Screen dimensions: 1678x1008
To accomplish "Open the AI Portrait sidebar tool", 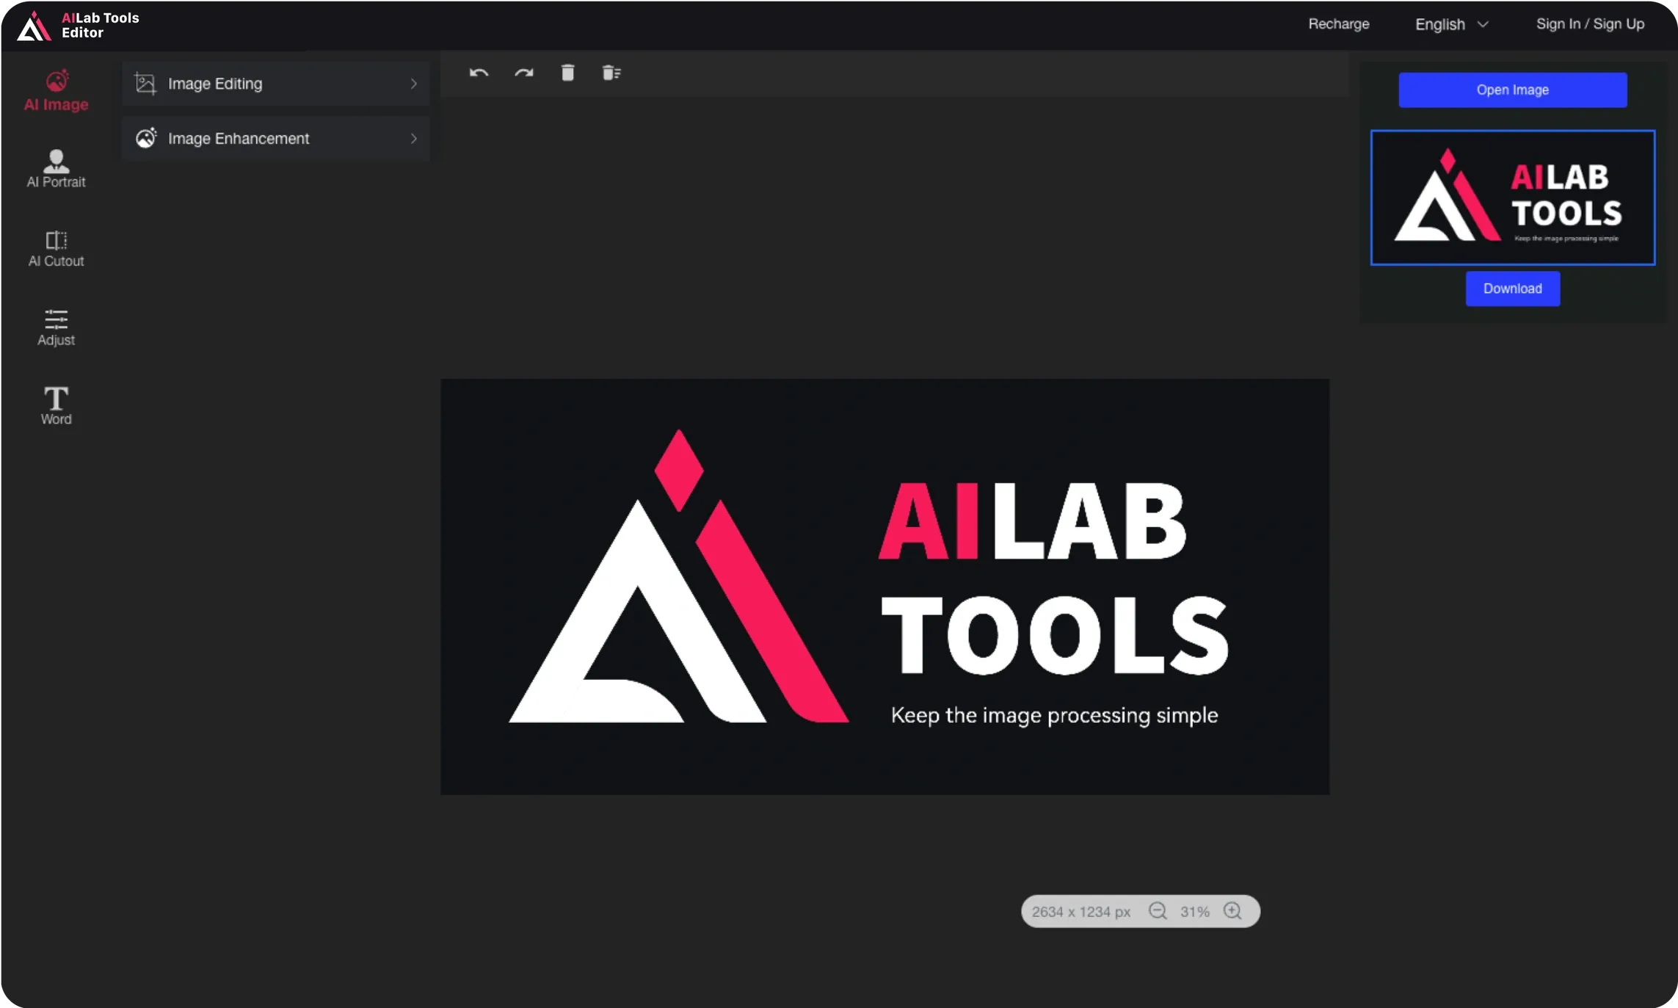I will pyautogui.click(x=57, y=169).
